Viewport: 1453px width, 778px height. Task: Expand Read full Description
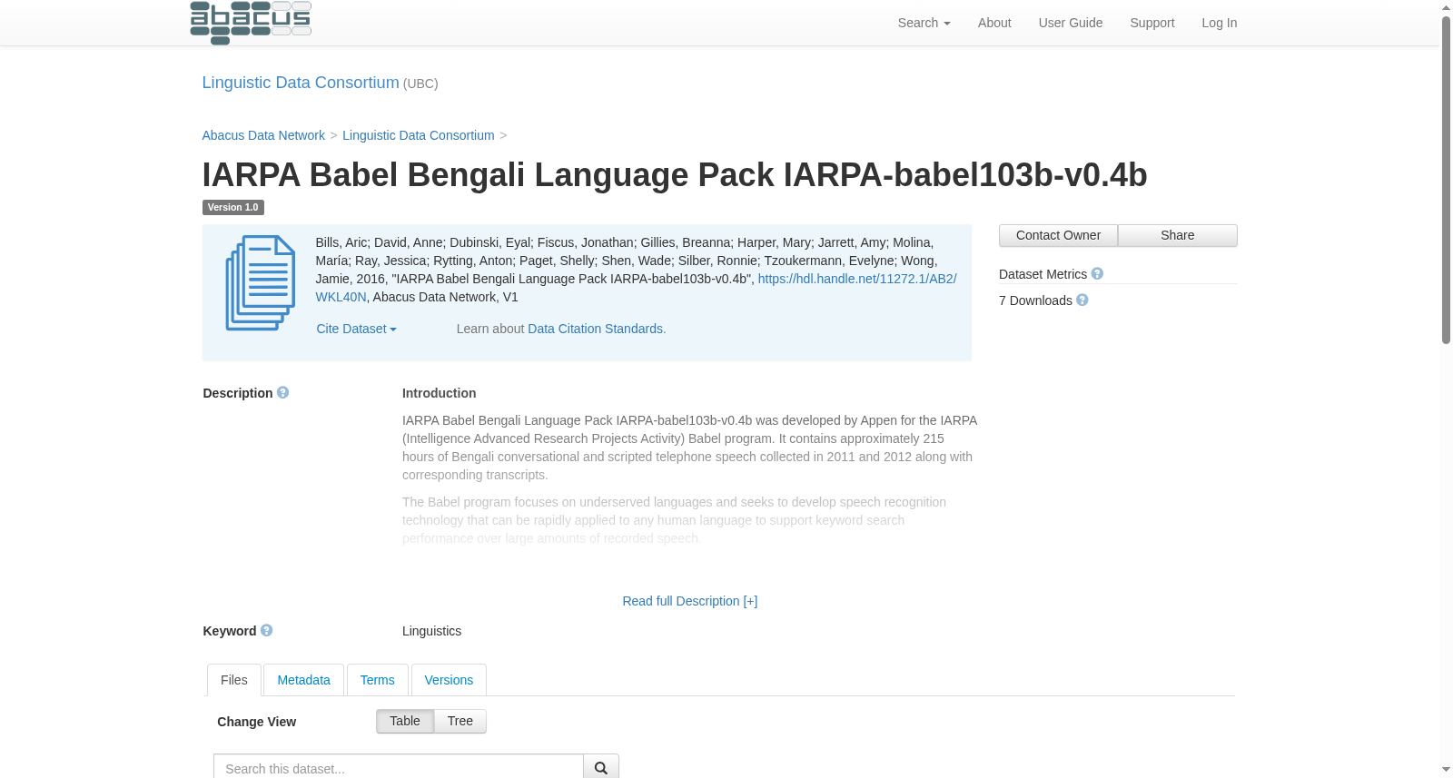click(690, 601)
